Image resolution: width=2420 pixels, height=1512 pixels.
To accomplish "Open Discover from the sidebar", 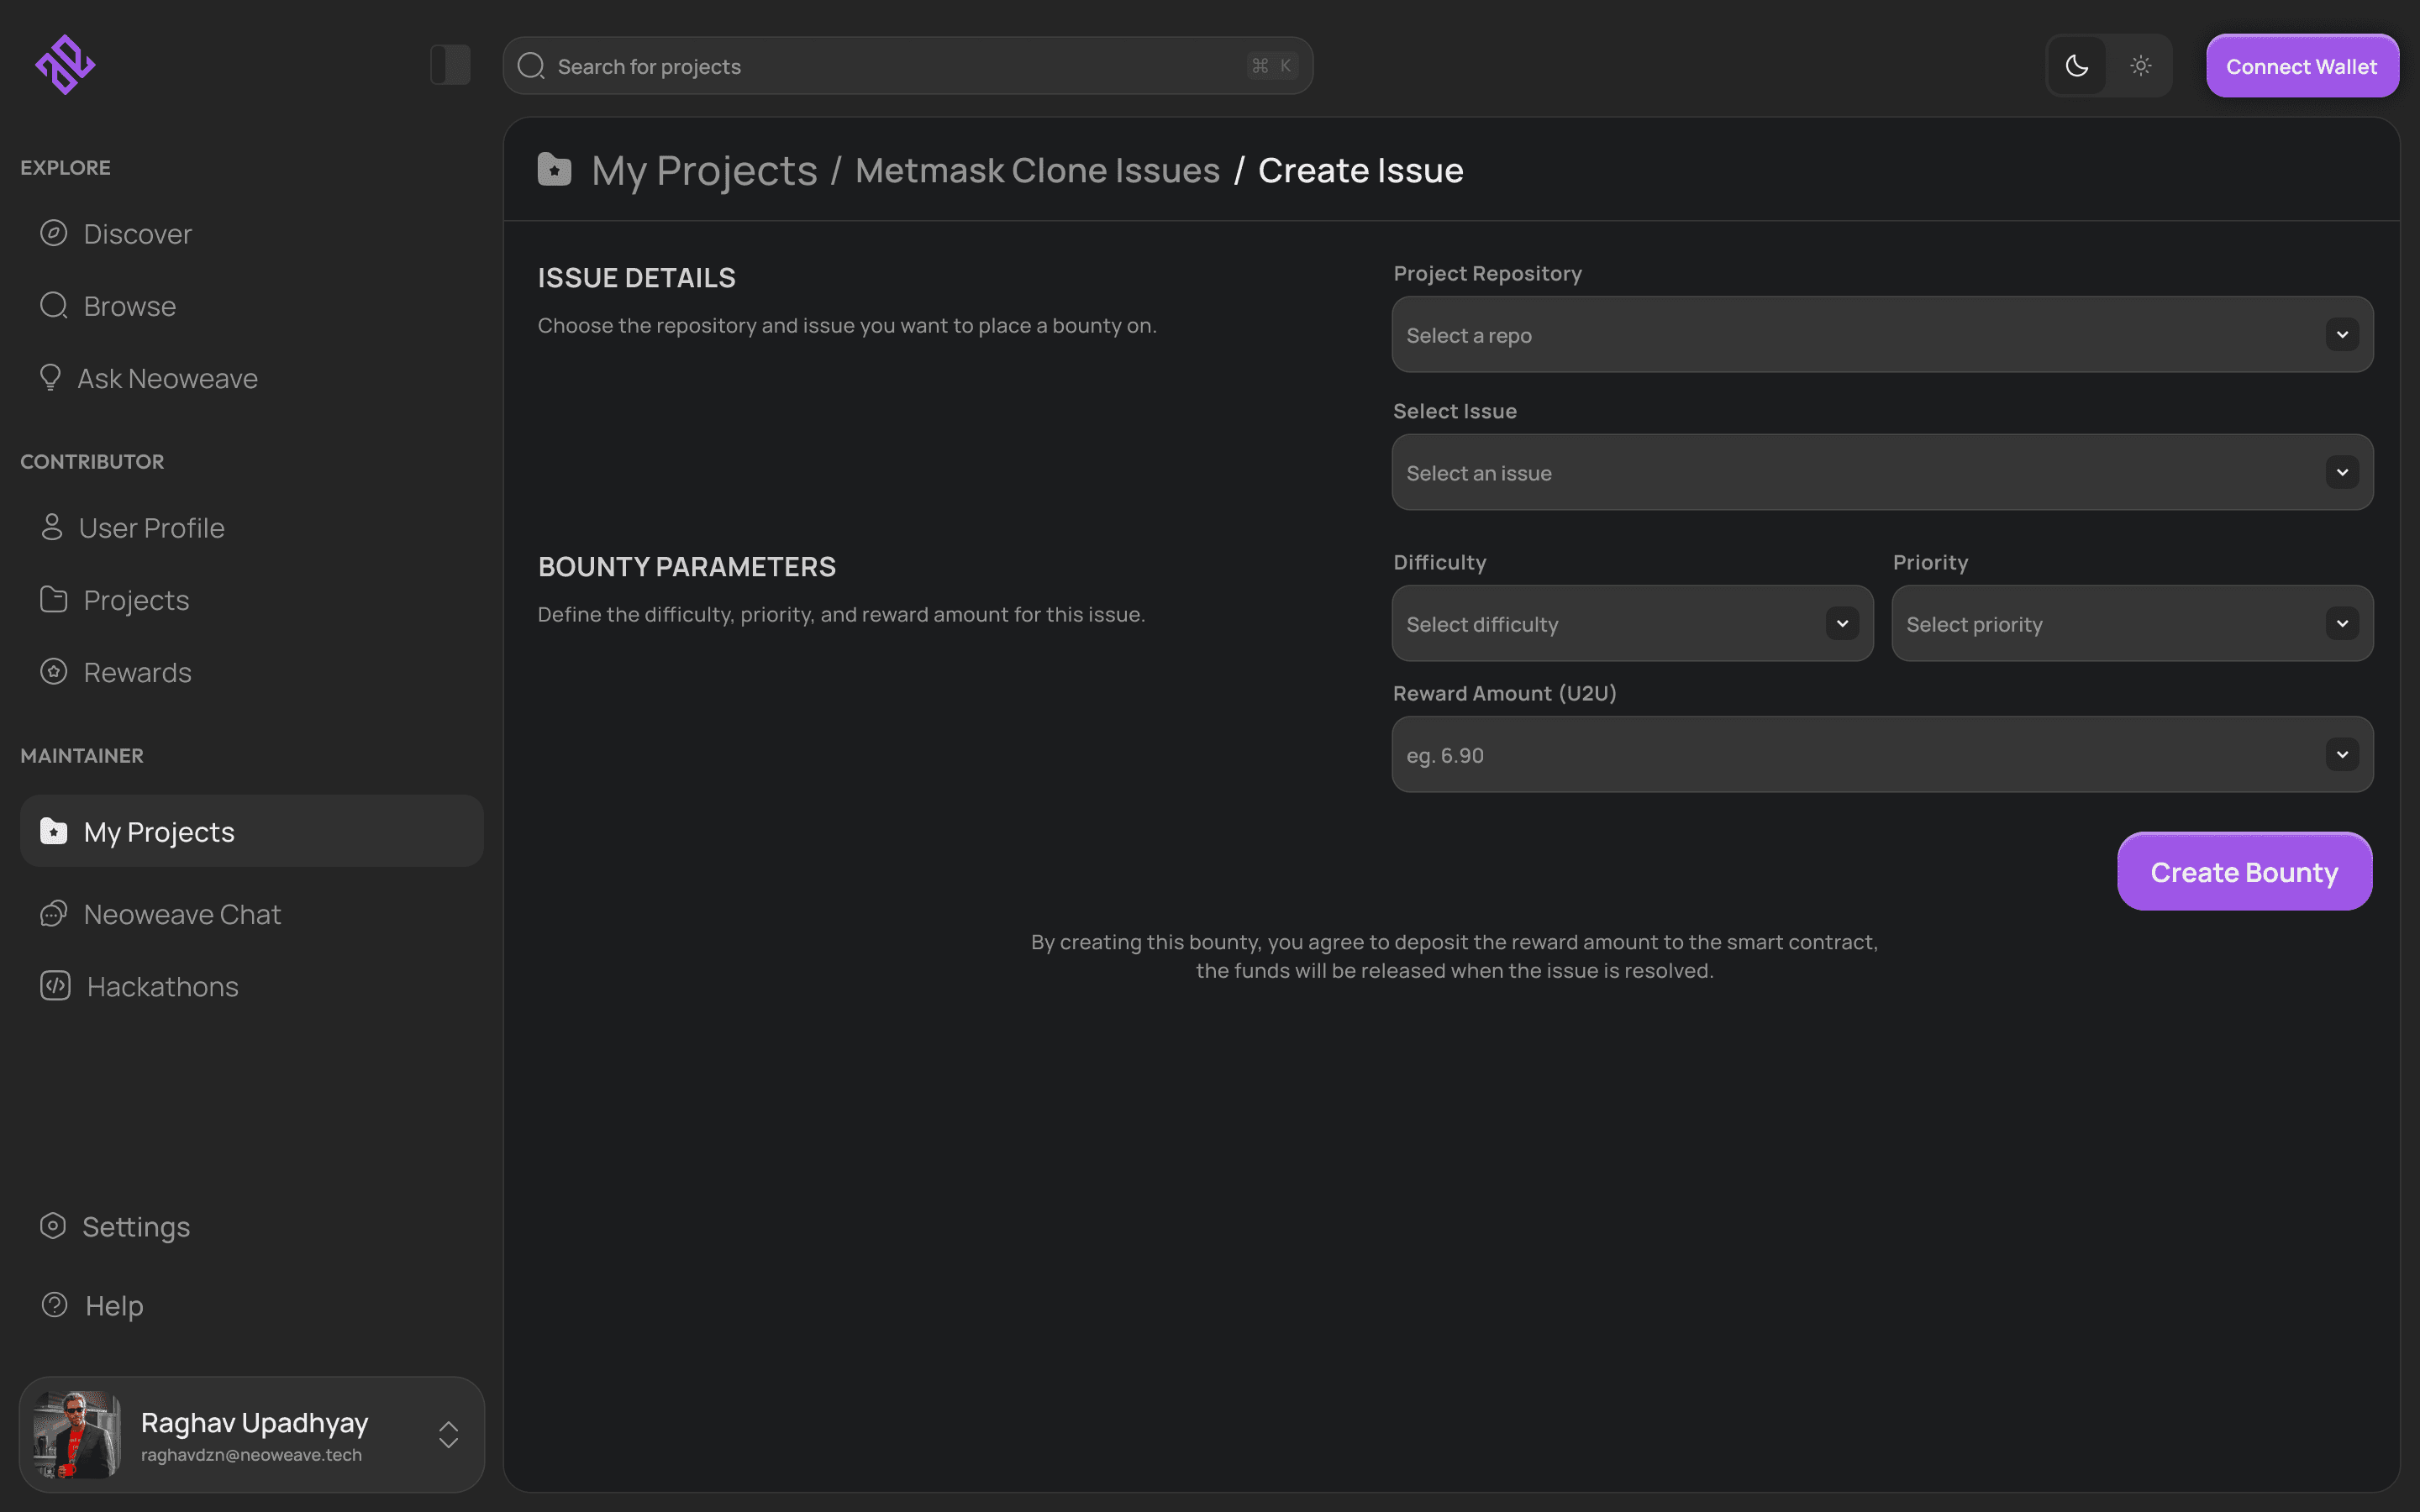I will tap(137, 234).
